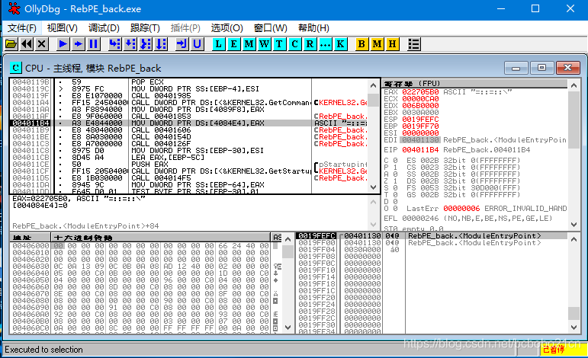The width and height of the screenshot is (588, 358).
Task: Select stack entry at 0019FEFC
Action: coord(431,236)
